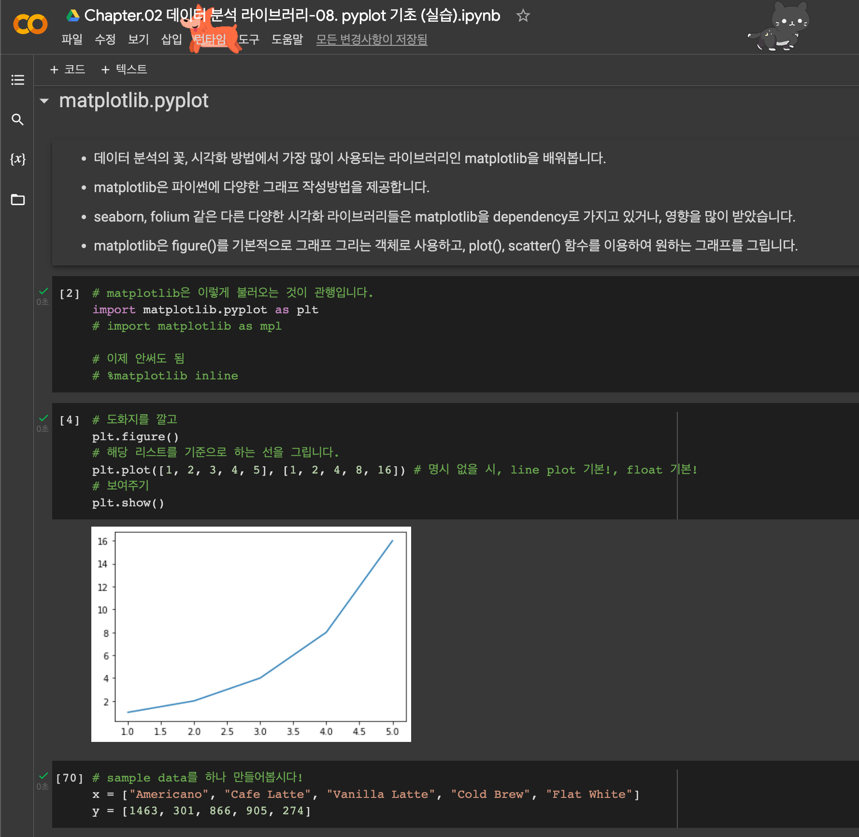This screenshot has width=859, height=837.
Task: Click the black cat mascot
Action: (778, 27)
